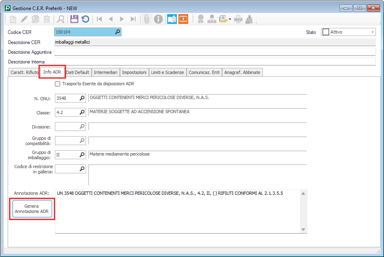Click the Save floppy disk icon

74,19
